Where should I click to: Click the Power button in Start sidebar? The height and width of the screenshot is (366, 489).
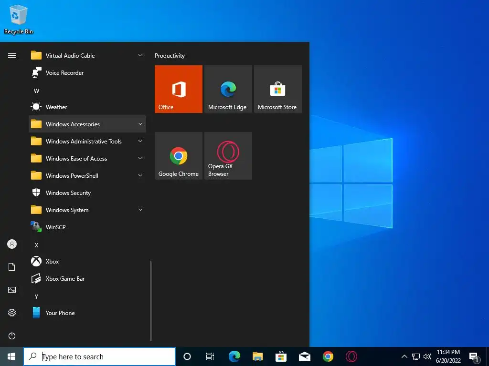12,335
